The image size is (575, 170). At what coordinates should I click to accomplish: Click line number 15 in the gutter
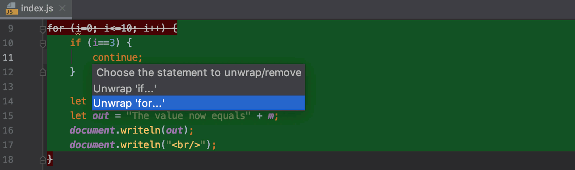click(8, 116)
